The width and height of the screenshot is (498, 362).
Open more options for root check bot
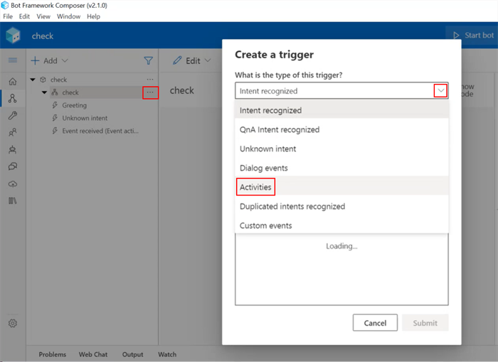pyautogui.click(x=150, y=80)
